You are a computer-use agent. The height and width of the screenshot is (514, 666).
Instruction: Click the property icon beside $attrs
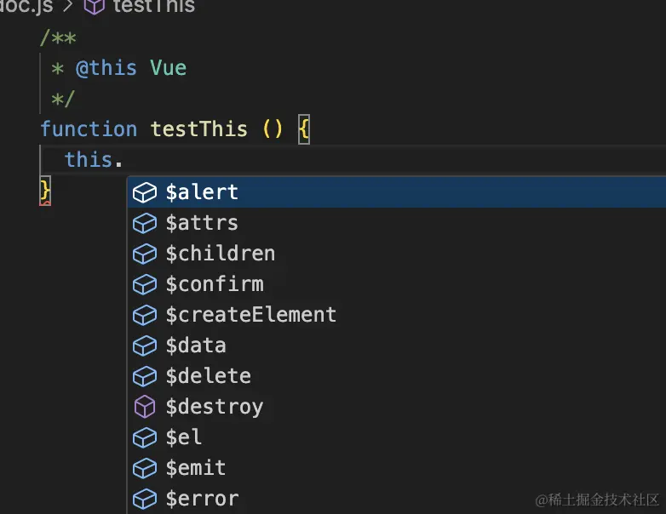pos(145,223)
